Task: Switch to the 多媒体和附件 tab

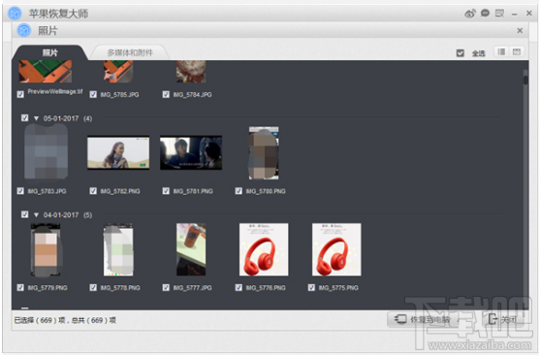Action: [130, 52]
